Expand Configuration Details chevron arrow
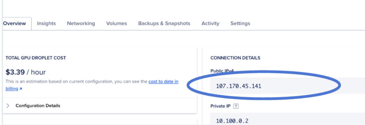This screenshot has width=365, height=125. click(8, 106)
